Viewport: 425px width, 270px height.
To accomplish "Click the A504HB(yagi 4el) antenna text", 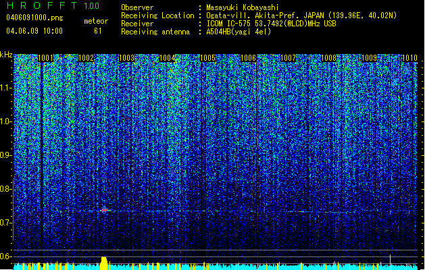I will [239, 32].
